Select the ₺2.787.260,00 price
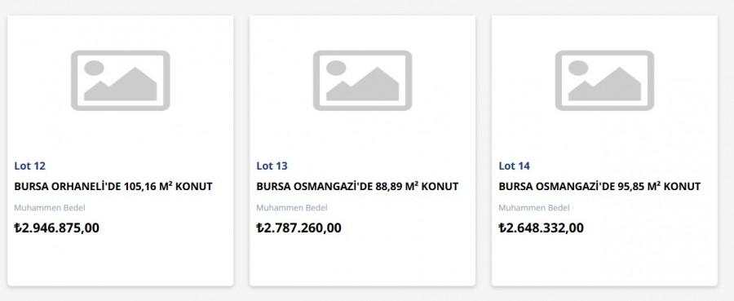The image size is (734, 301). point(298,228)
